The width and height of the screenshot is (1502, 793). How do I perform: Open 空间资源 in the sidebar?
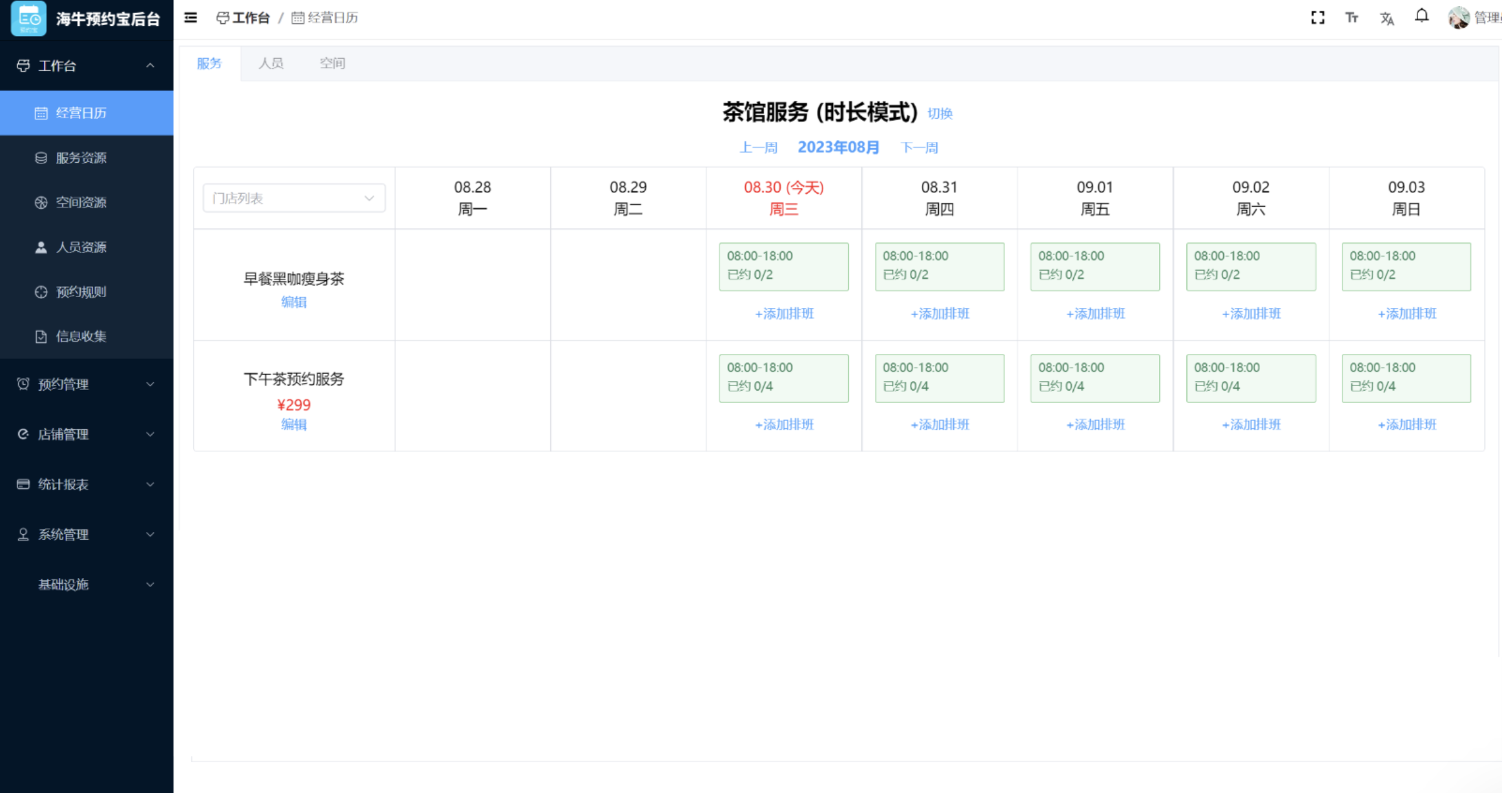(x=81, y=202)
